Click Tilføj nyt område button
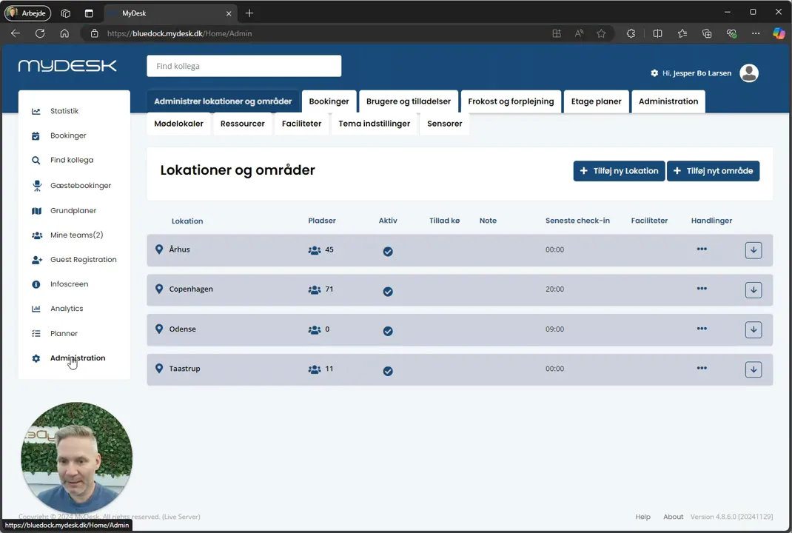Viewport: 792px width, 533px height. 713,171
